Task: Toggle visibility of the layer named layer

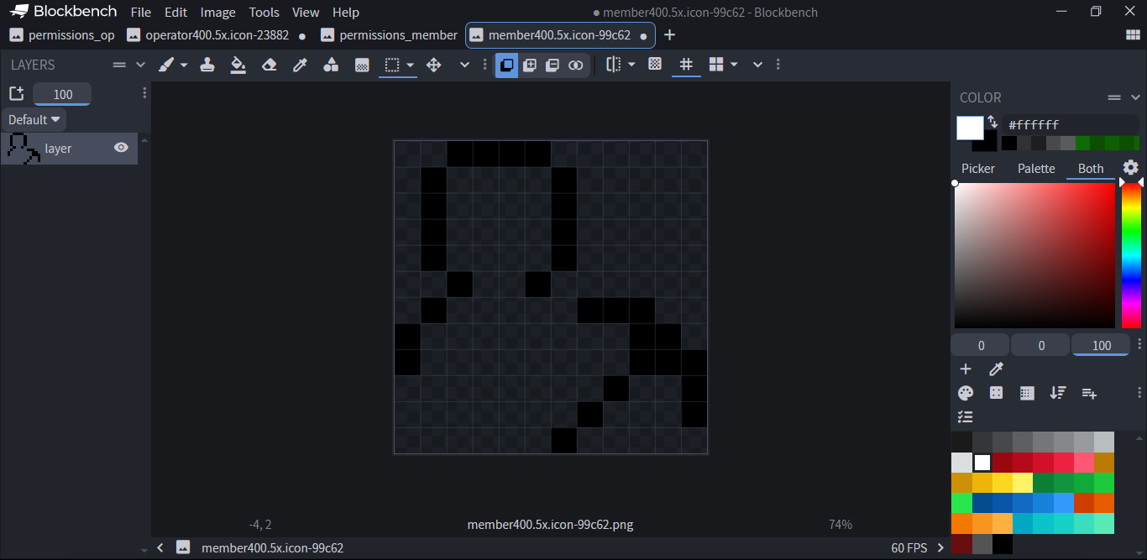Action: 121,148
